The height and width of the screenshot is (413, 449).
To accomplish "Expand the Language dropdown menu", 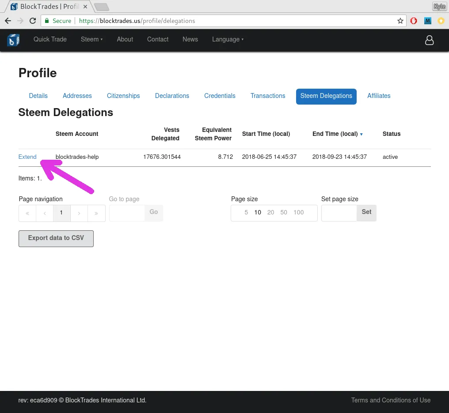I will click(228, 39).
